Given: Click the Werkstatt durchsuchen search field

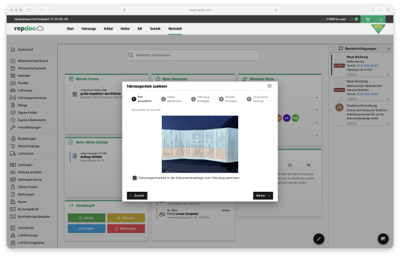Looking at the screenshot, I should [x=200, y=55].
